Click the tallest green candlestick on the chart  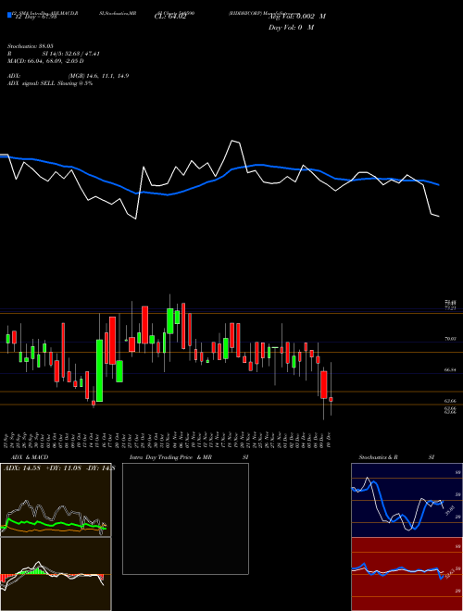point(100,370)
